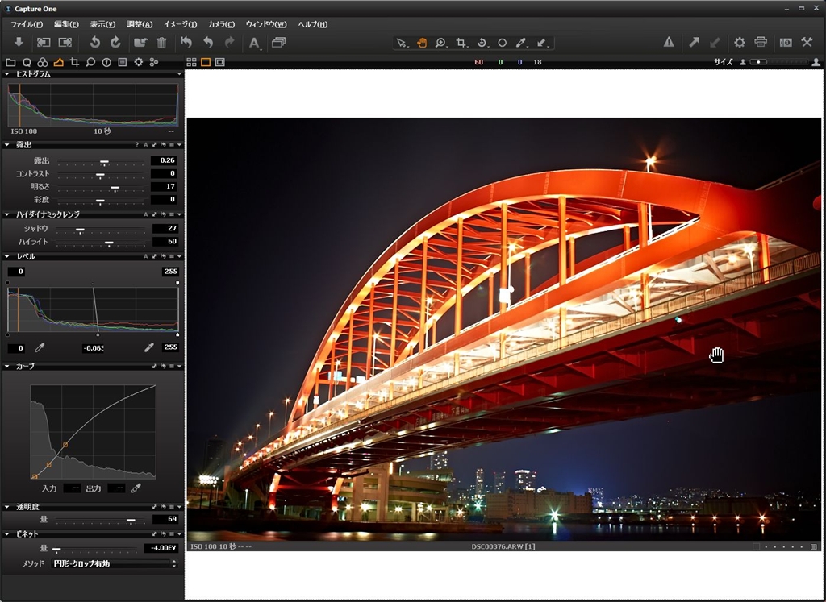Open the カメラ menu
This screenshot has height=602, width=826.
221,24
